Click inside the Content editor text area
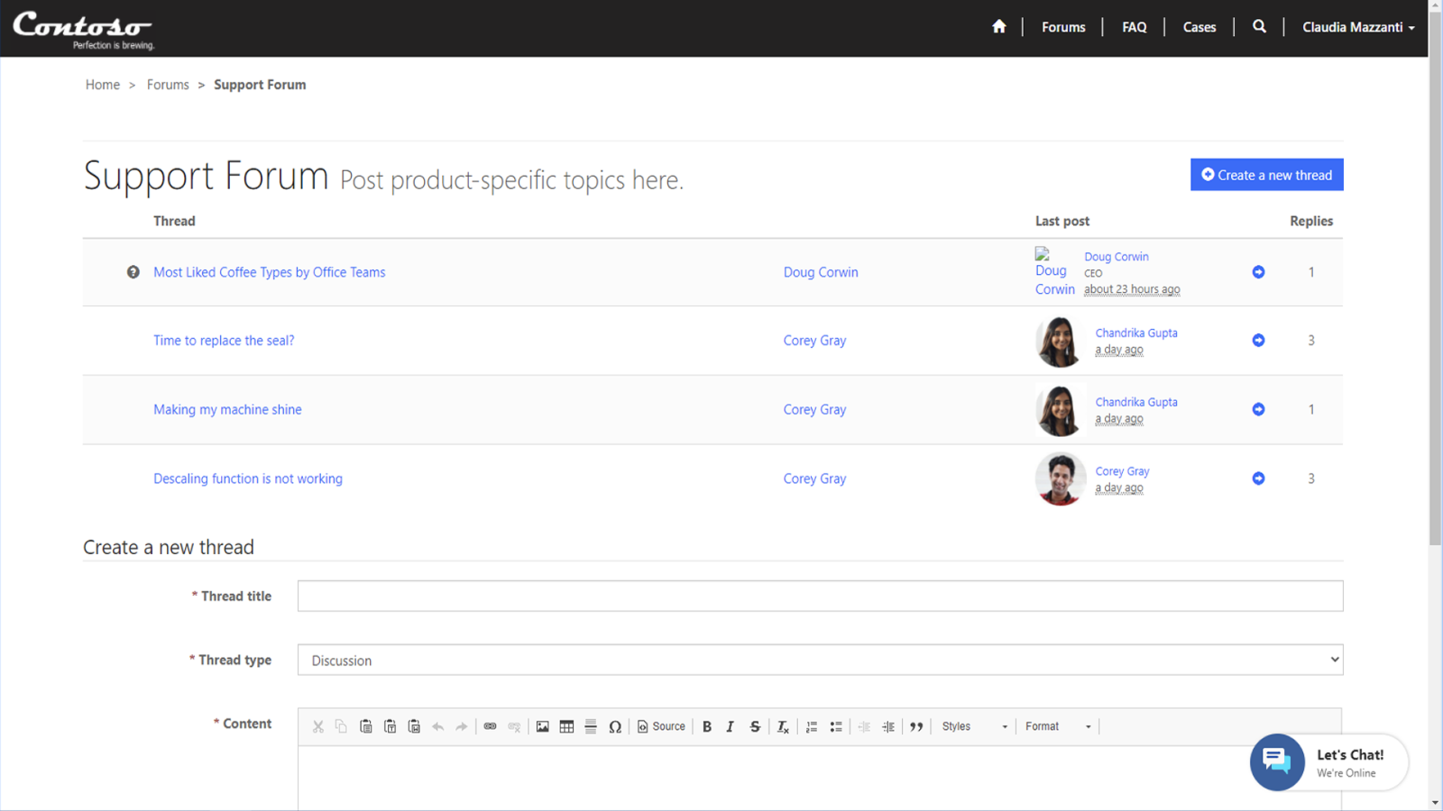Screen dimensions: 1443x811 [x=820, y=779]
